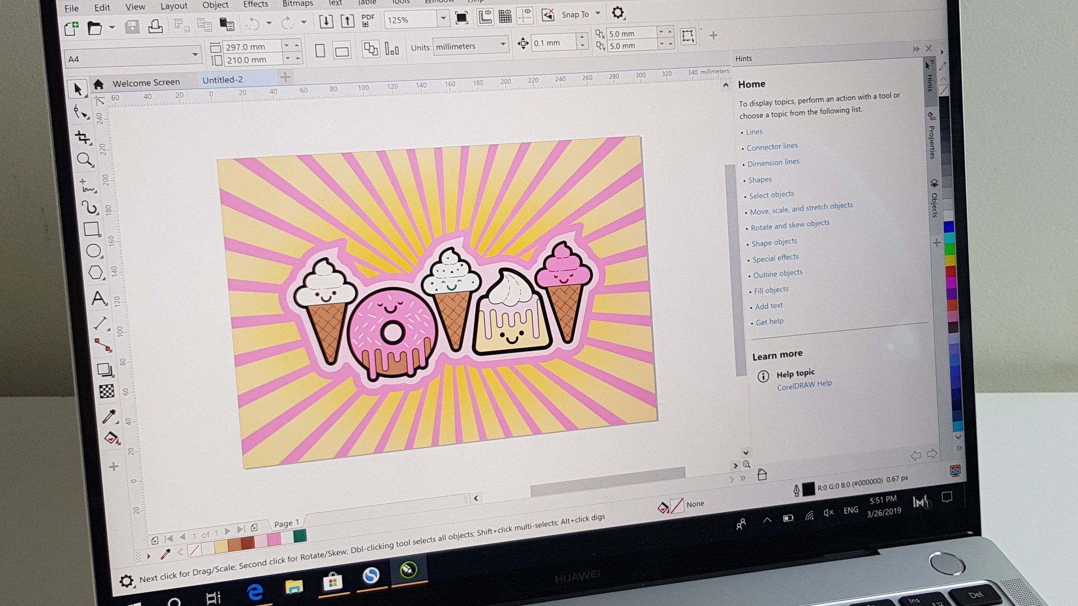Open the A4 page size dropdown

pos(195,54)
